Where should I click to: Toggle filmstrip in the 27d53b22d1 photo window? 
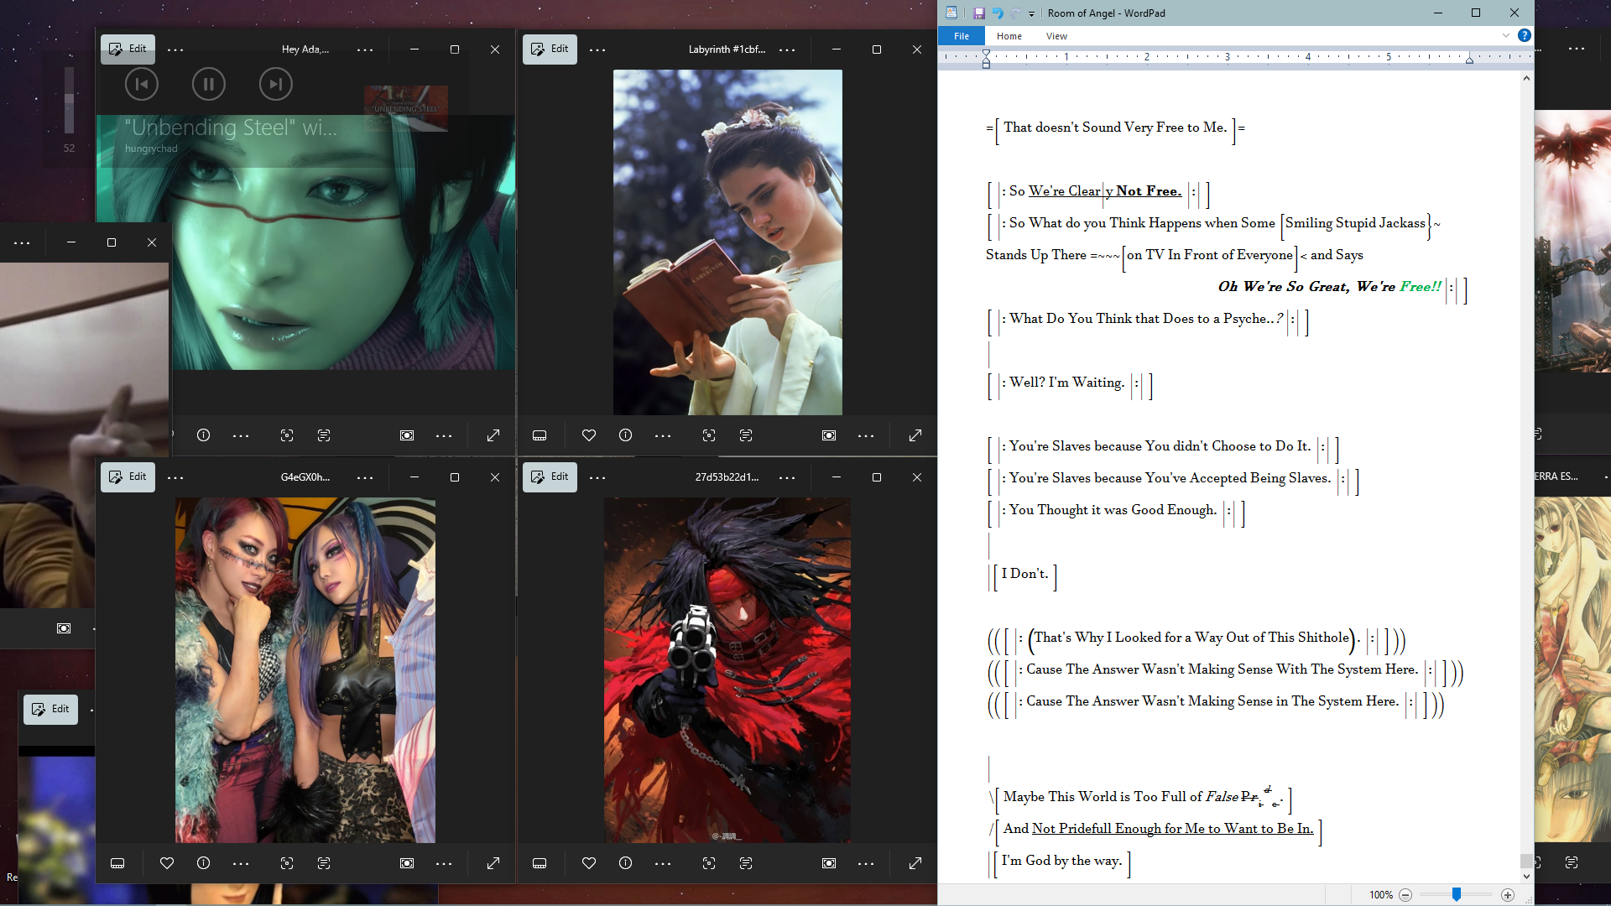point(540,863)
